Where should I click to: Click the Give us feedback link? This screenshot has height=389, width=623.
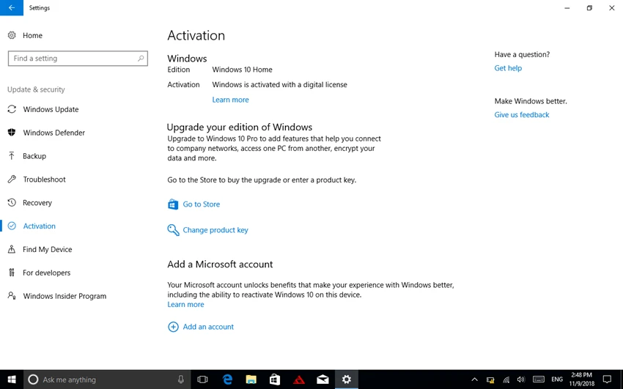tap(522, 115)
